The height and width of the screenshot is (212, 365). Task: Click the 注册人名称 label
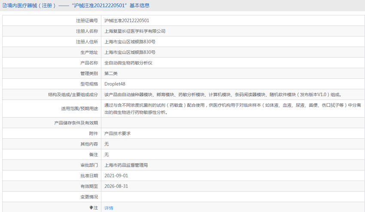(x=87, y=31)
